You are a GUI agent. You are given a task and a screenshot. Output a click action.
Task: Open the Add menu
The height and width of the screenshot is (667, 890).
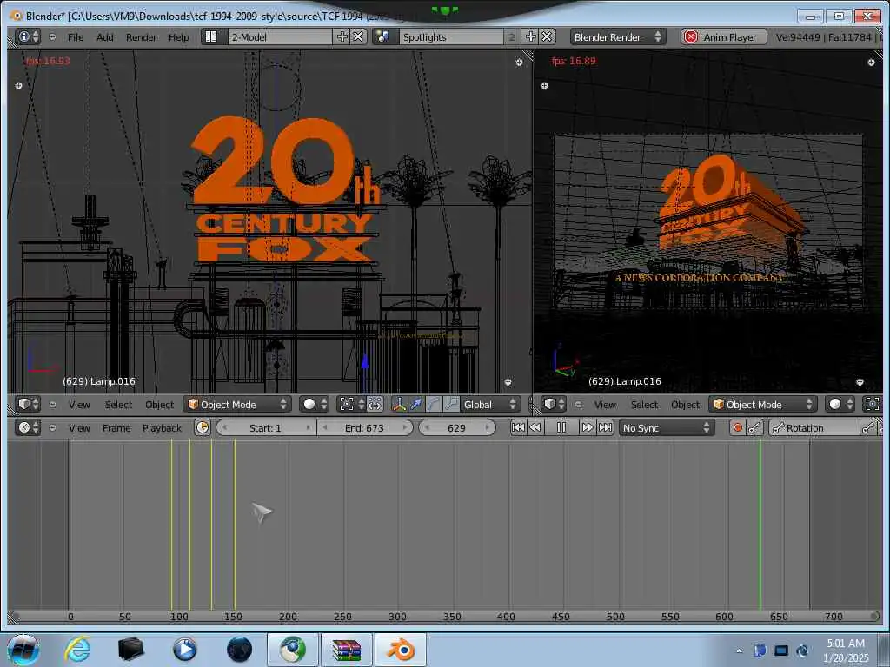tap(105, 36)
